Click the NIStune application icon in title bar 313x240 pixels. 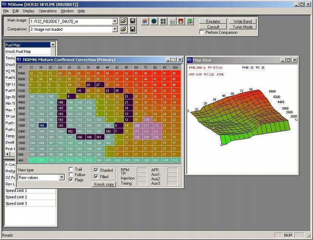4,4
